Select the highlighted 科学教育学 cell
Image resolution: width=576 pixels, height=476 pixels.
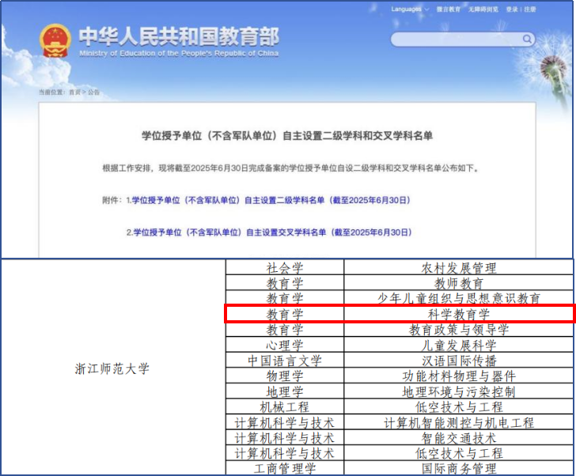458,314
